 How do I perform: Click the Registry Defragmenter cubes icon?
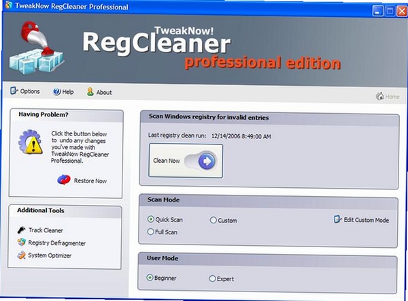click(x=22, y=242)
